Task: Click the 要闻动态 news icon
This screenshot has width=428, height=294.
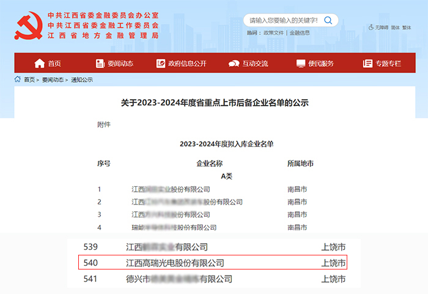Action: coord(100,64)
